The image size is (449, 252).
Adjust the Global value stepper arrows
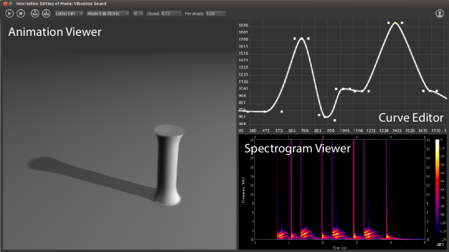180,14
